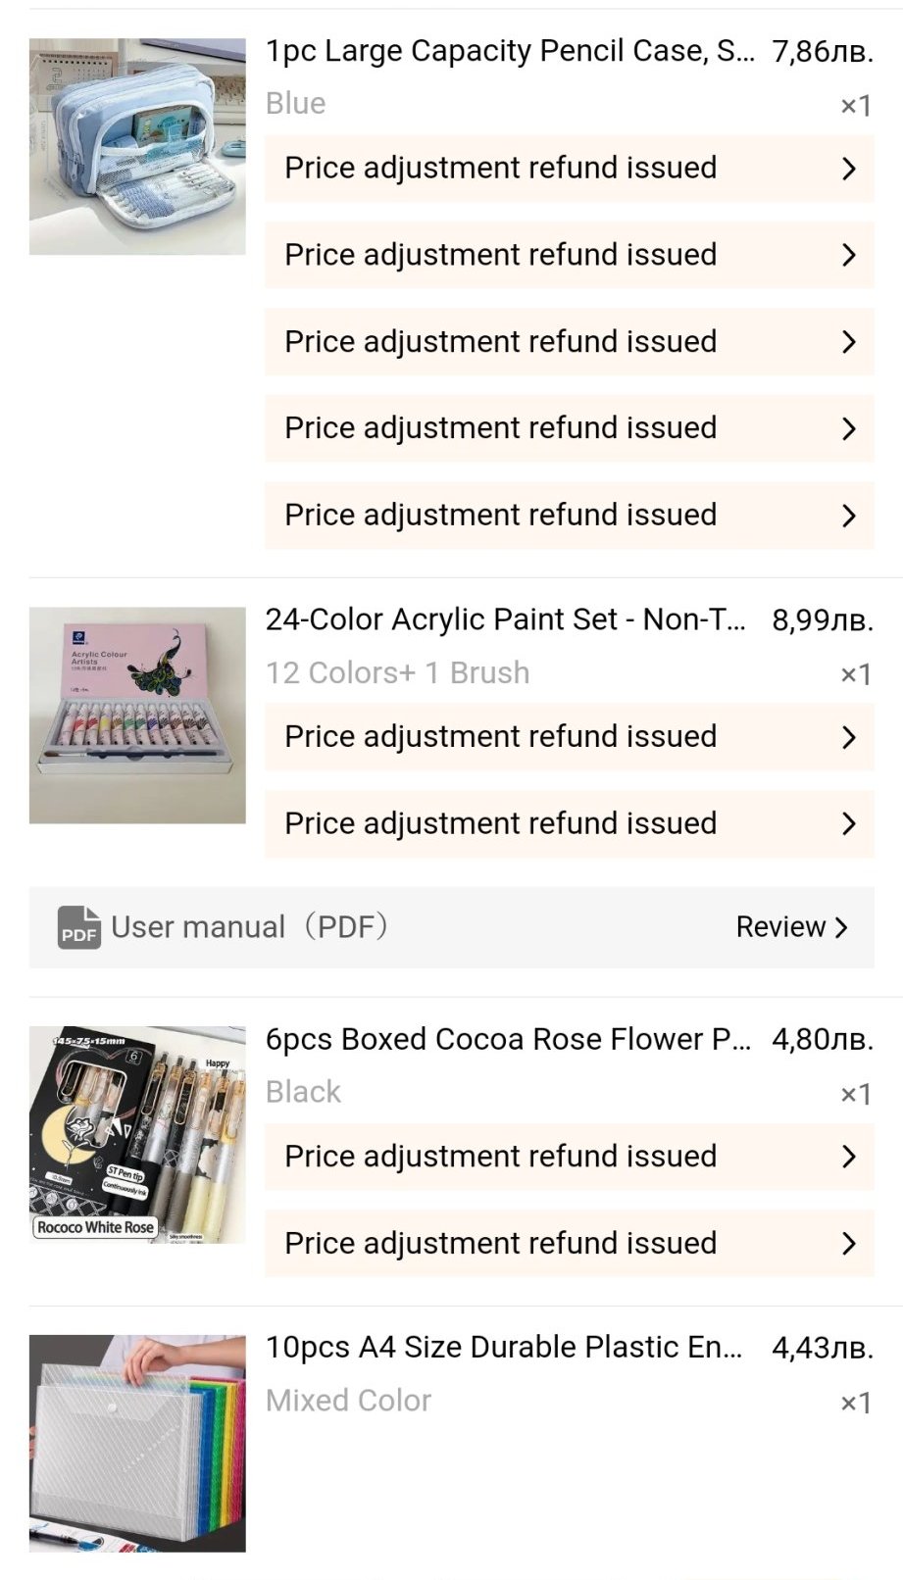Open the blue pencil case product thumbnail
The image size is (903, 1580).
coord(137,147)
